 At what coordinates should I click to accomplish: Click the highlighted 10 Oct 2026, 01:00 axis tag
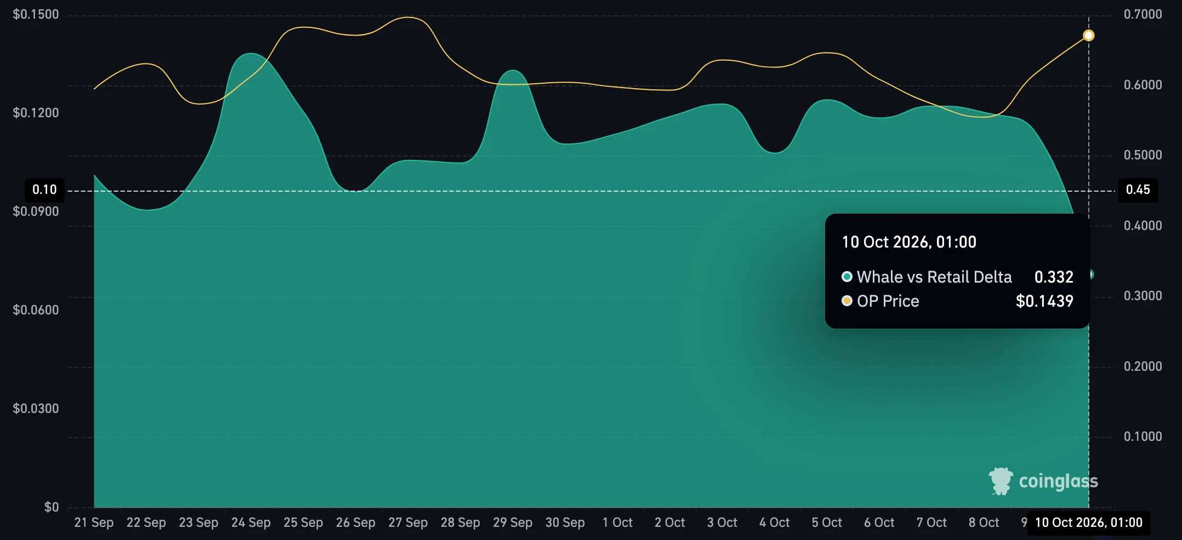pos(1089,522)
